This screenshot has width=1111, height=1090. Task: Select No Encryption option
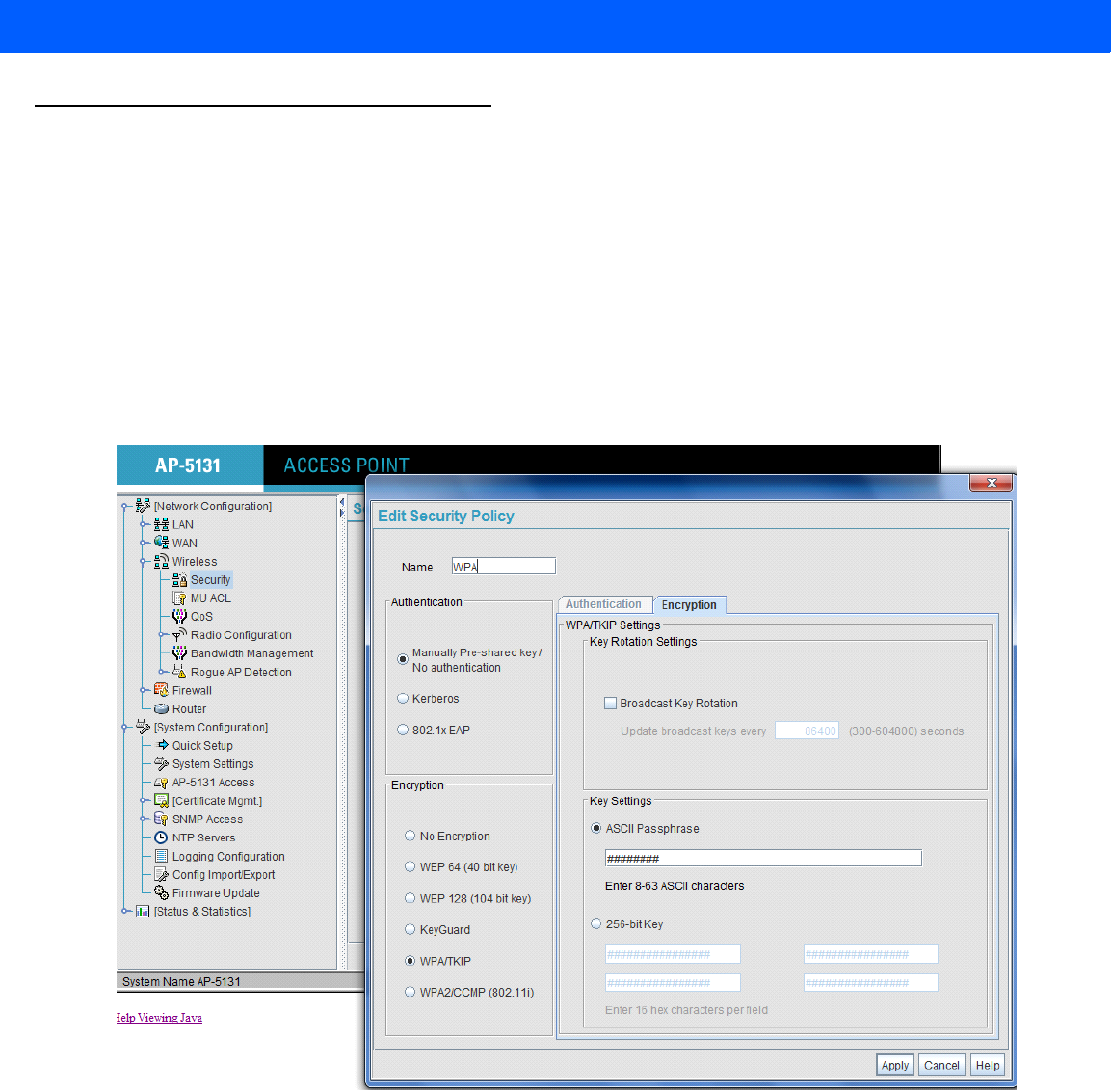(x=410, y=836)
